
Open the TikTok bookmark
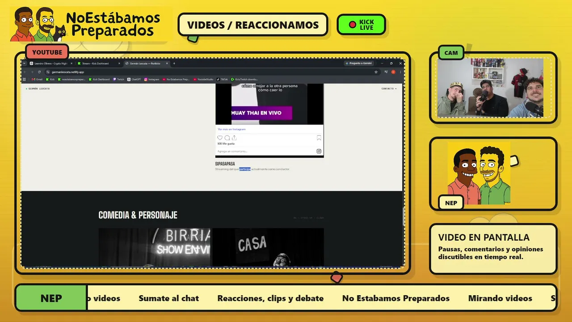(x=223, y=79)
